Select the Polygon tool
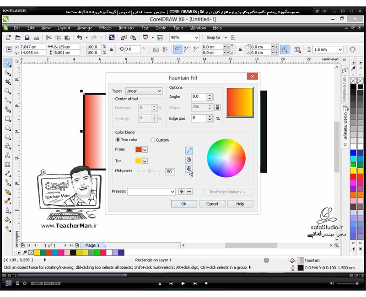 8,137
